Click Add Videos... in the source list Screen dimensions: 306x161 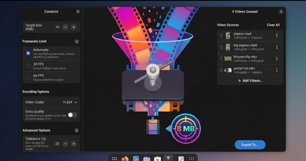250,80
